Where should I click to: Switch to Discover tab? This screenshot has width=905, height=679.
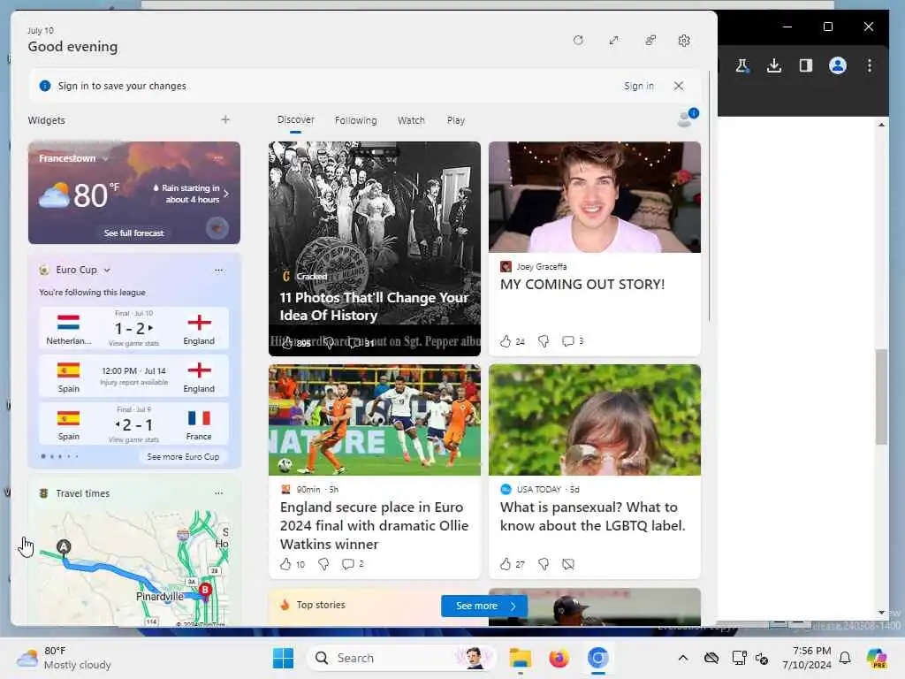tap(295, 119)
